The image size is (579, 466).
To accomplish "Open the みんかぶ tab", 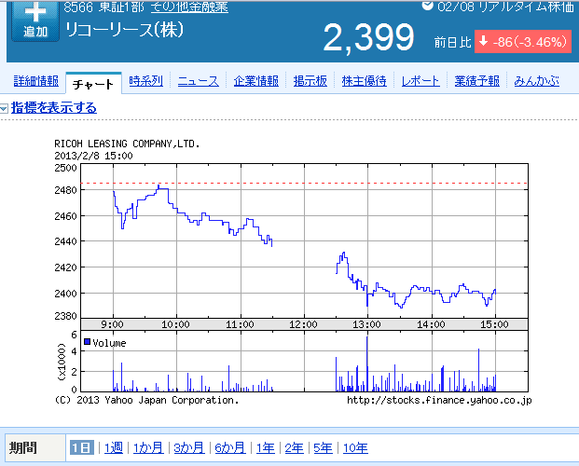I will coord(537,81).
